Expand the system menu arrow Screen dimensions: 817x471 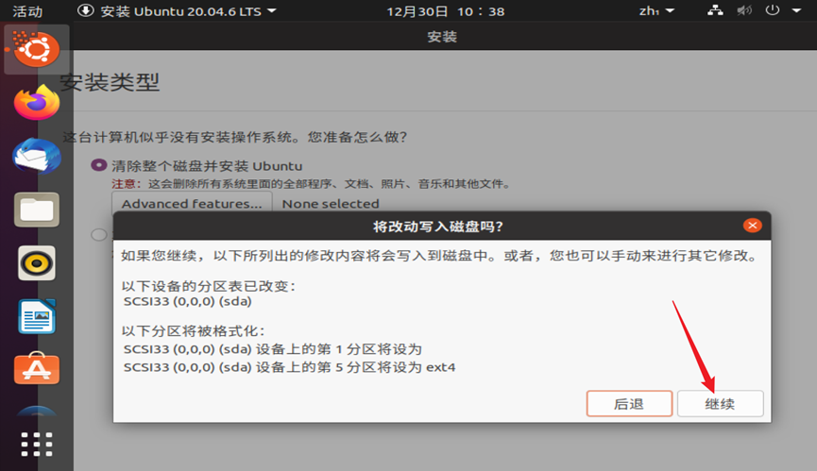[796, 10]
